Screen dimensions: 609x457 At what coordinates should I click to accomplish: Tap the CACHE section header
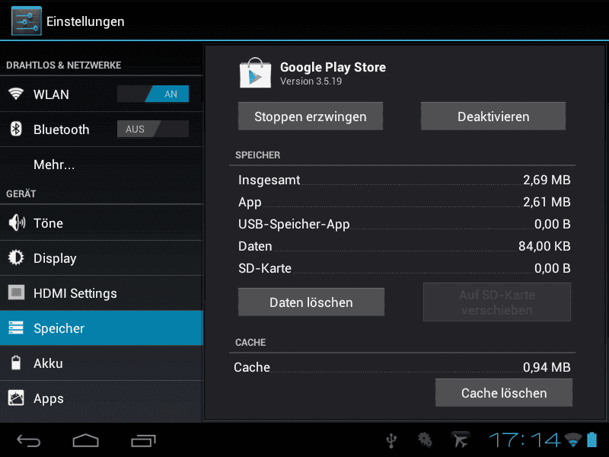pyautogui.click(x=250, y=342)
